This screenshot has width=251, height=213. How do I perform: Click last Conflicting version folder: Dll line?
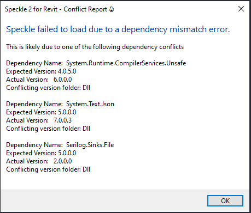[48, 169]
